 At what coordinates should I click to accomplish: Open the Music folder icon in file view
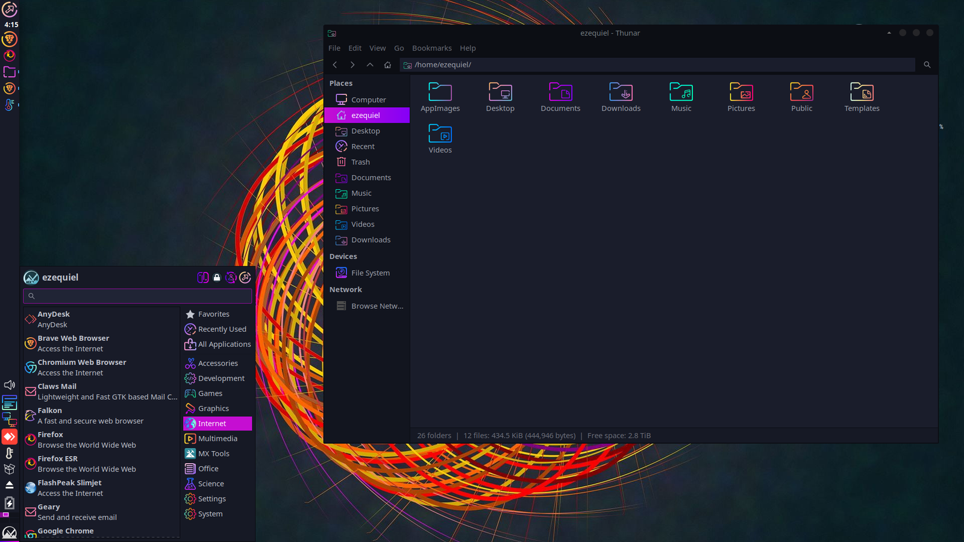coord(681,97)
